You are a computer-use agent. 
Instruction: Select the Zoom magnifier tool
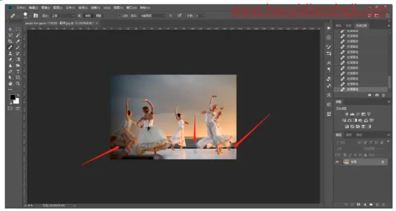[x=17, y=83]
